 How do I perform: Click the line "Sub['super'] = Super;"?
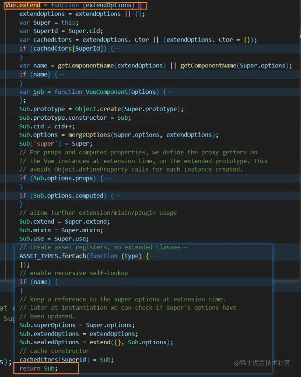point(55,144)
